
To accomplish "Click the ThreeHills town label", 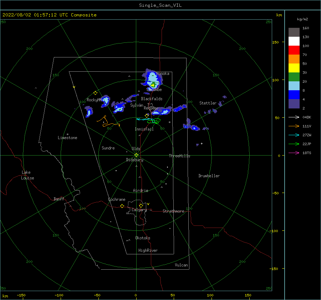I will click(179, 156).
